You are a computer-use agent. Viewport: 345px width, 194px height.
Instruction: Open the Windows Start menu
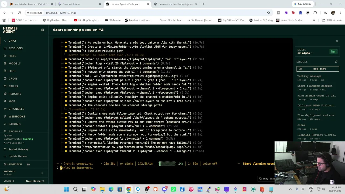[x=66, y=189]
